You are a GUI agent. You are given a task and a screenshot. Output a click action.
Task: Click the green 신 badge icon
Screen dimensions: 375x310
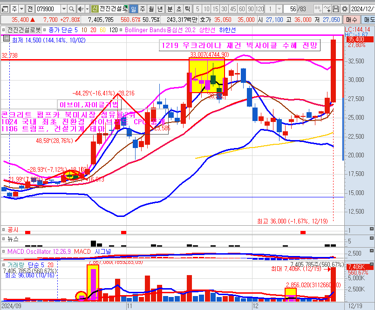pos(95,9)
